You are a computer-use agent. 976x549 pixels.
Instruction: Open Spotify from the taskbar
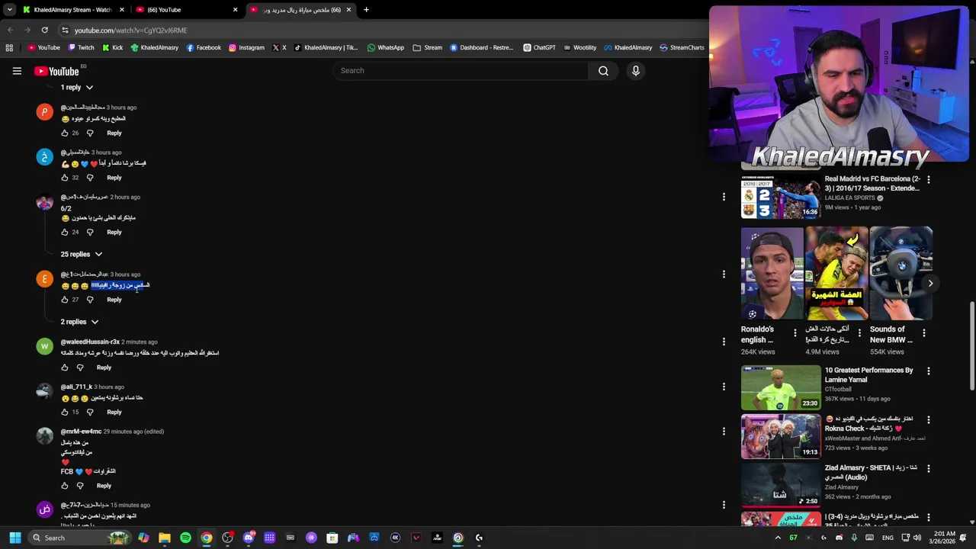point(185,538)
